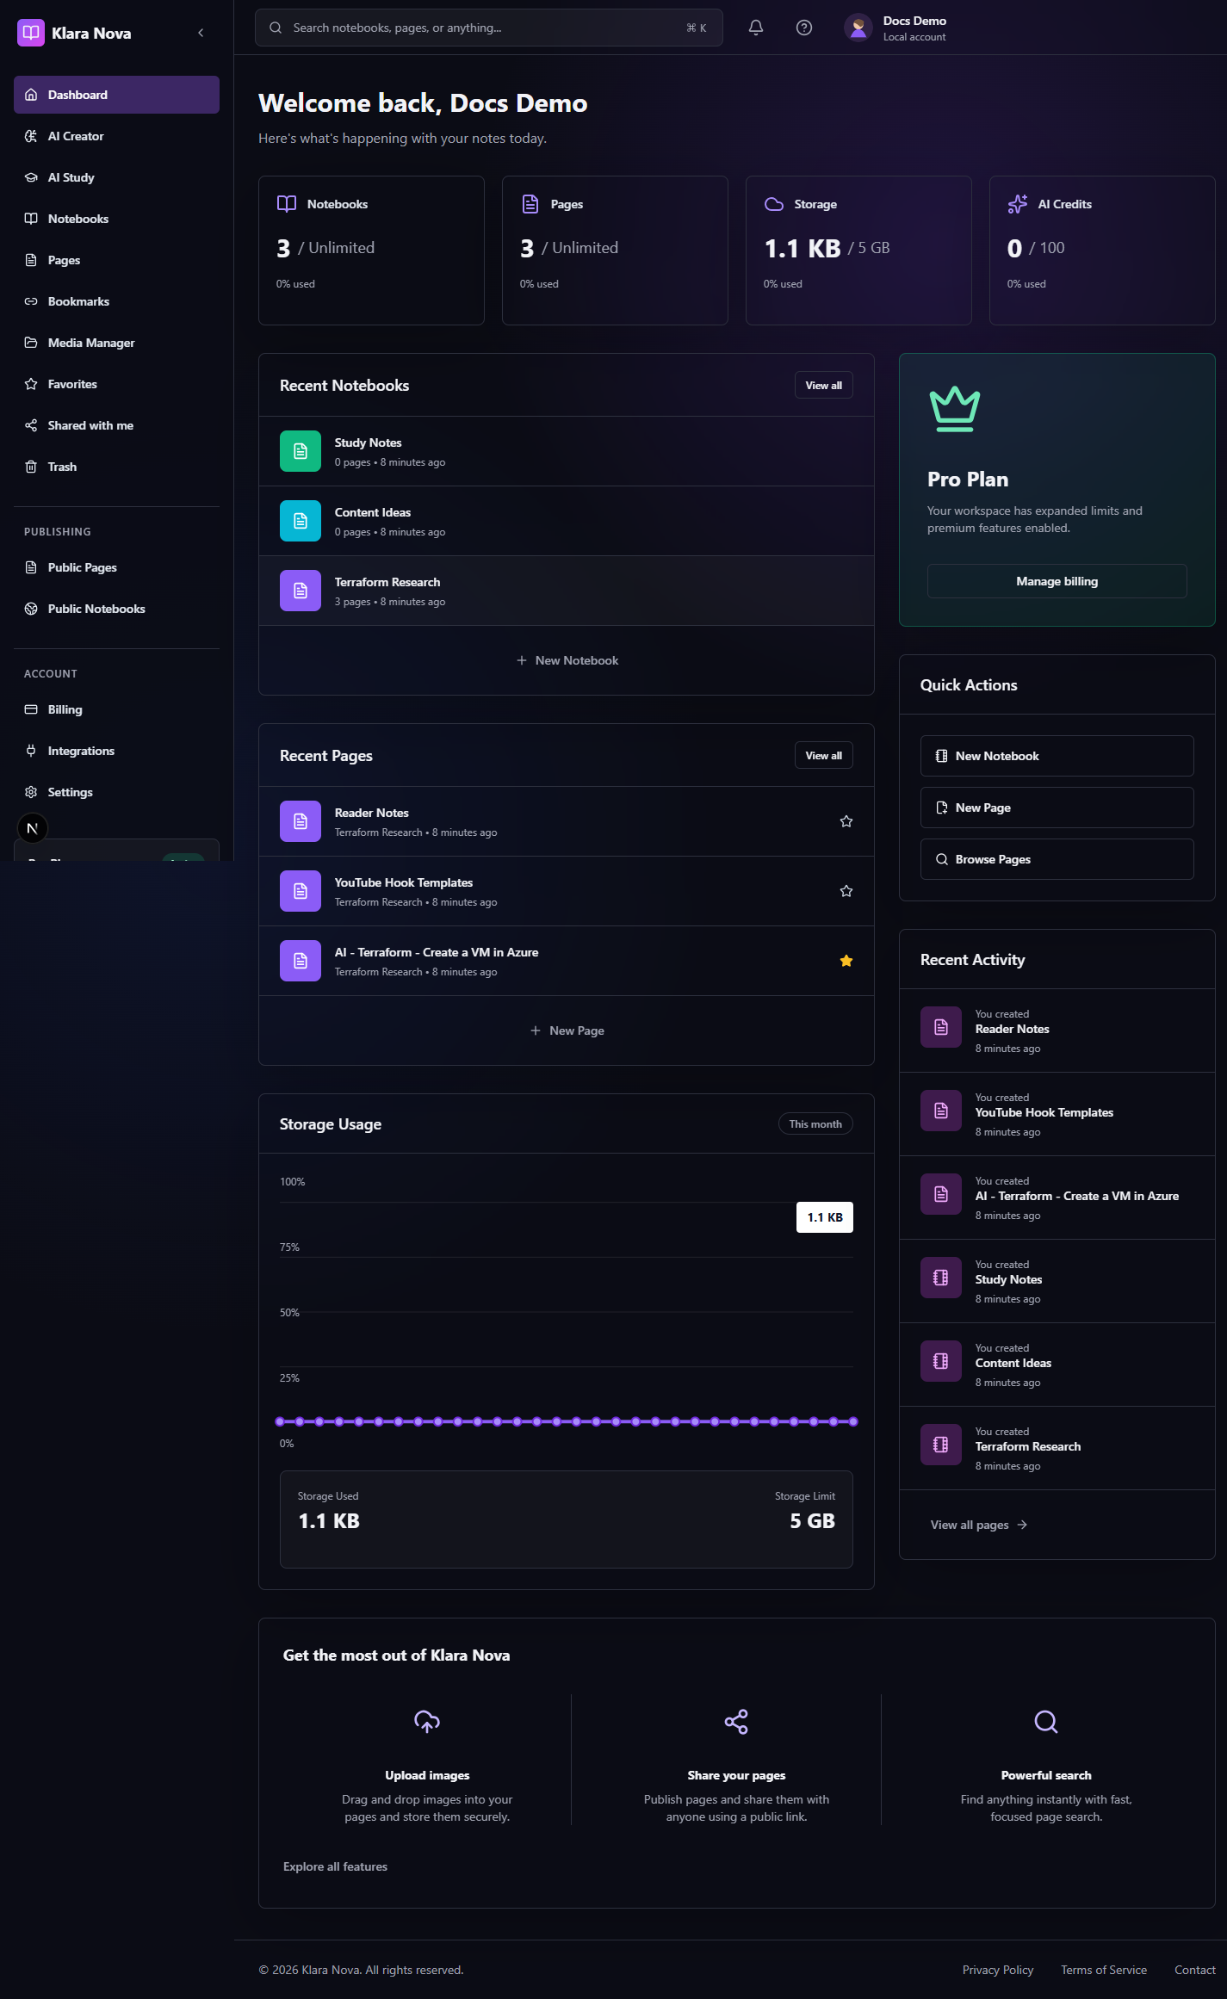The image size is (1227, 1999).
Task: Open Pages from the sidebar
Action: click(116, 260)
